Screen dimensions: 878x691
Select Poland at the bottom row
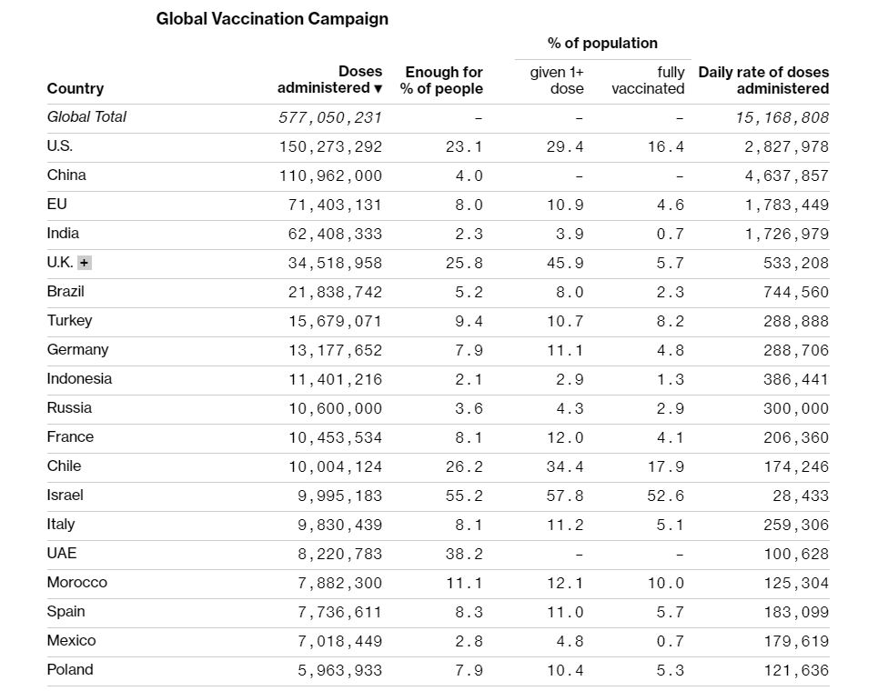coord(70,670)
